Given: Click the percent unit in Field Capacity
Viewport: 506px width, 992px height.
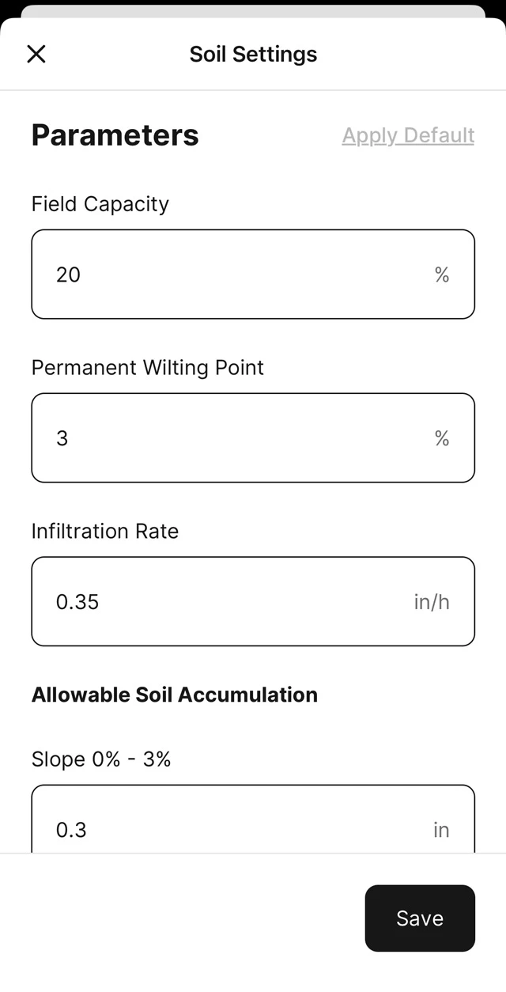Looking at the screenshot, I should [x=442, y=275].
